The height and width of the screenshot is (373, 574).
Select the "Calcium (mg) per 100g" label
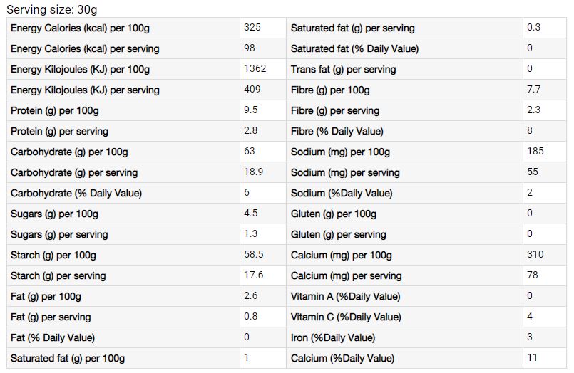tap(342, 256)
